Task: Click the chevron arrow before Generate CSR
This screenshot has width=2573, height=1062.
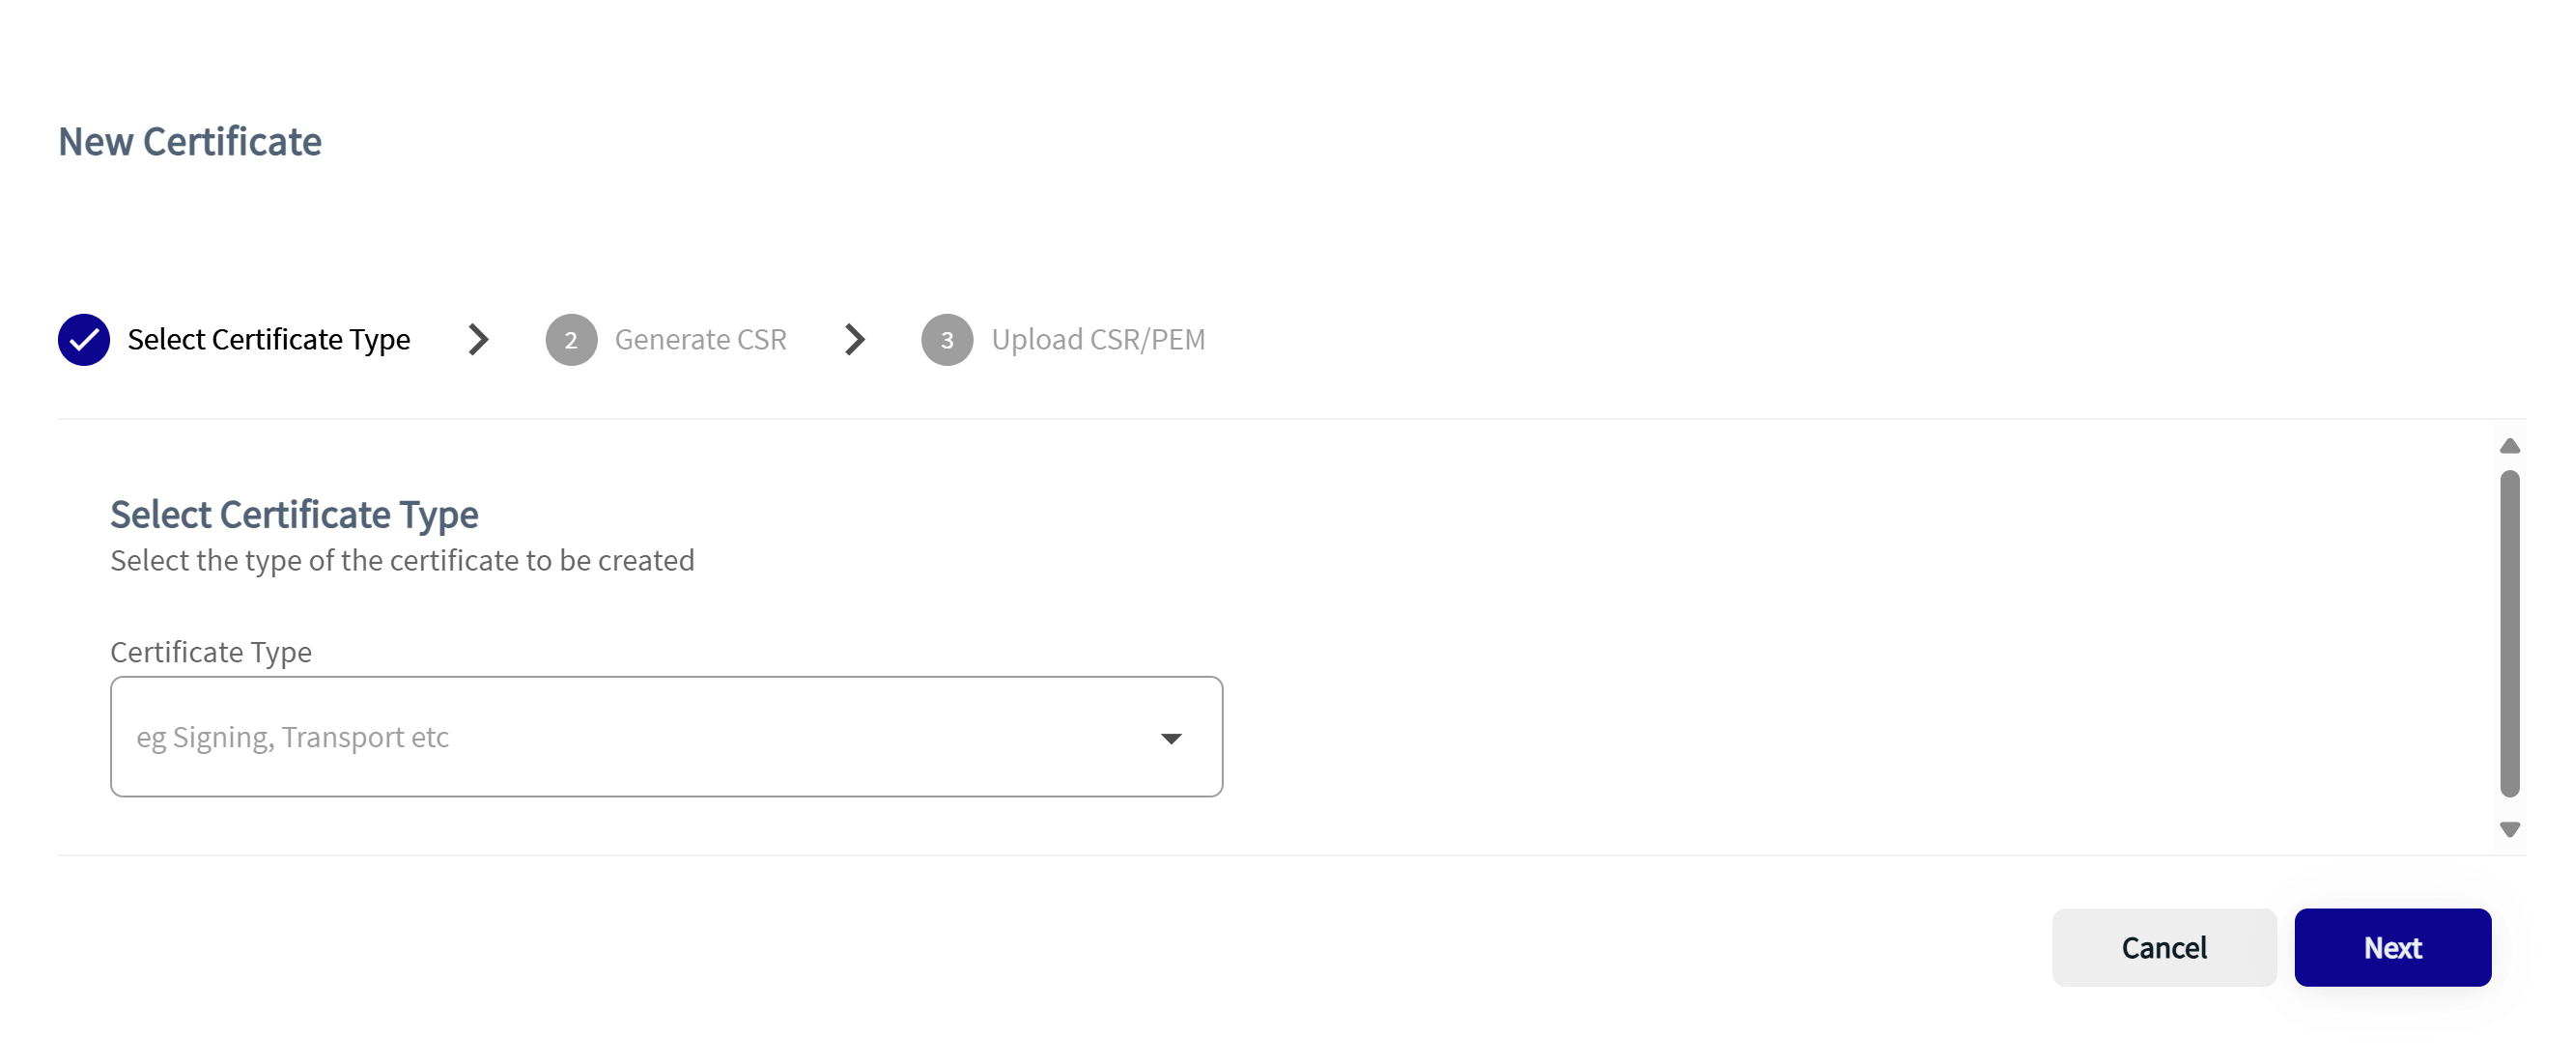Action: (x=478, y=340)
